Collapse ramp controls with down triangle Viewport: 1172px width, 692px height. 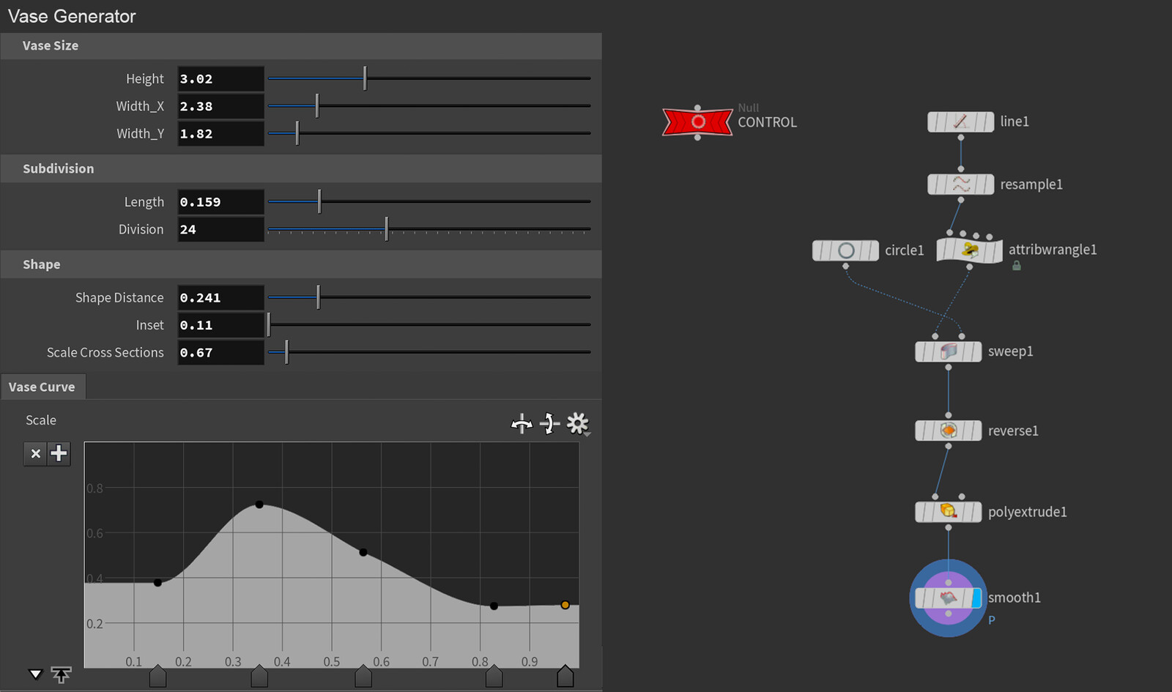click(x=35, y=674)
